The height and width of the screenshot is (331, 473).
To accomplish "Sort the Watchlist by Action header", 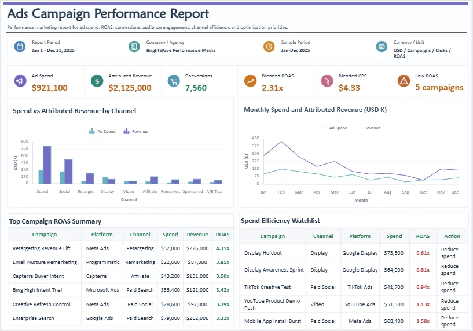I will pos(452,236).
